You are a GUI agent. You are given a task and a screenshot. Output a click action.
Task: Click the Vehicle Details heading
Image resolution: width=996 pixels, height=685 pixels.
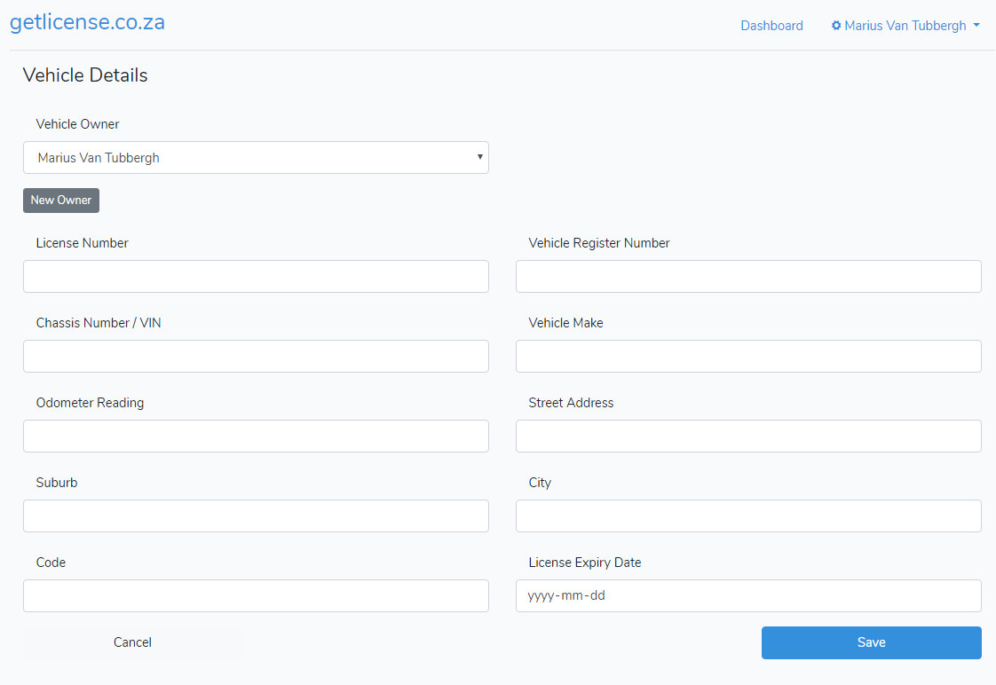pos(85,75)
